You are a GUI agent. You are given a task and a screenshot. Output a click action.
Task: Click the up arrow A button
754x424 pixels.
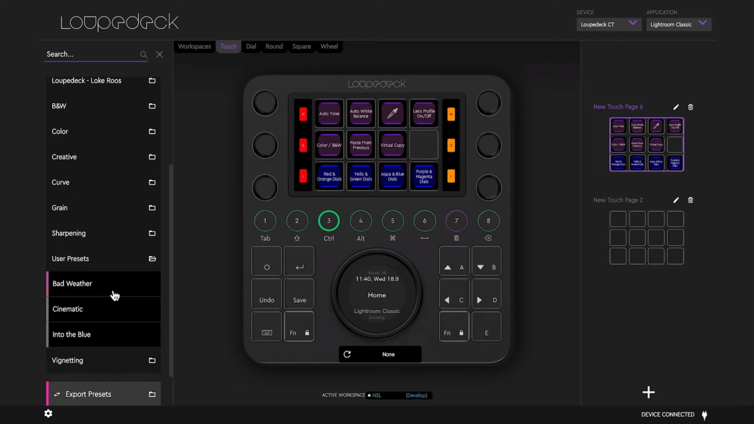point(454,261)
